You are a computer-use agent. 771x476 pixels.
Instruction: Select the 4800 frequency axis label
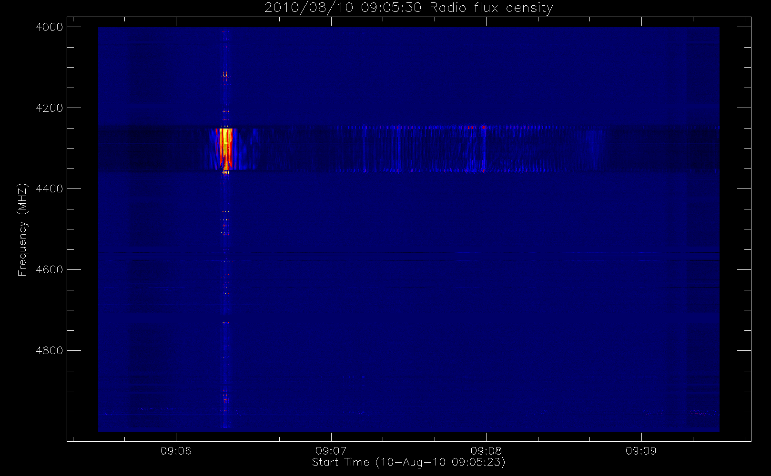pos(50,351)
